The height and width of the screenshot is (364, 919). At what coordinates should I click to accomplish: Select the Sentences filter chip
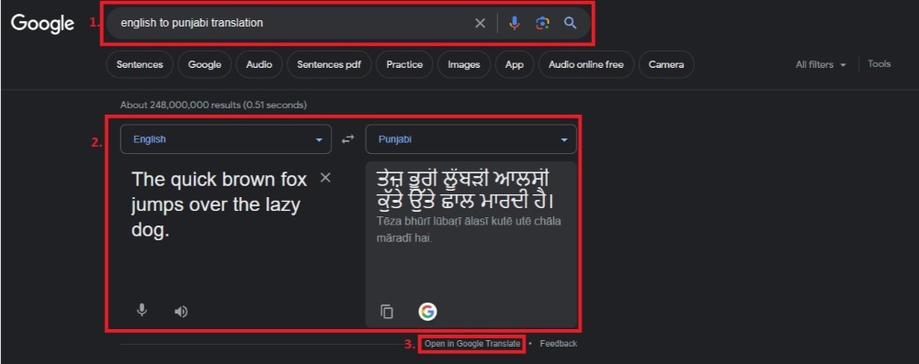[140, 64]
